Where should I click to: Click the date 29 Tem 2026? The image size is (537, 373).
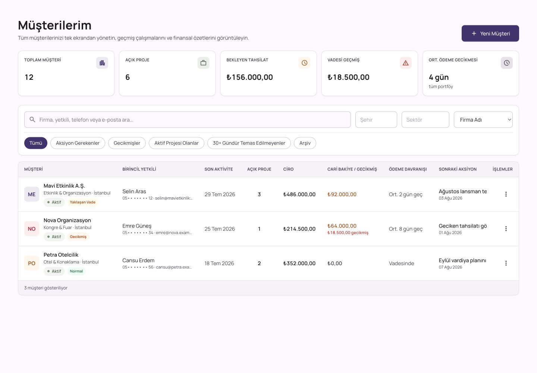(220, 194)
